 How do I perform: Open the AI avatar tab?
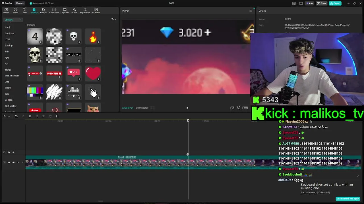point(96,11)
